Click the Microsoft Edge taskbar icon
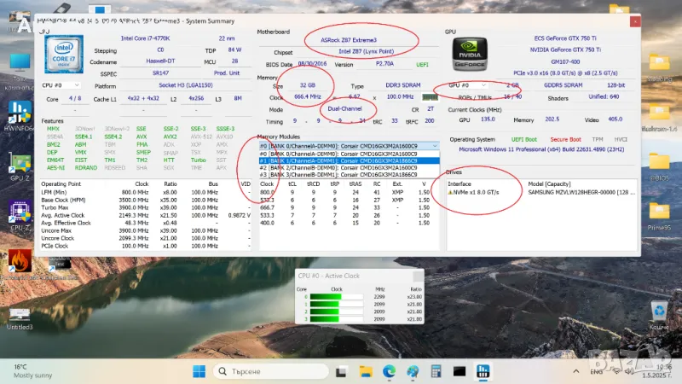The image size is (682, 384). pyautogui.click(x=389, y=371)
